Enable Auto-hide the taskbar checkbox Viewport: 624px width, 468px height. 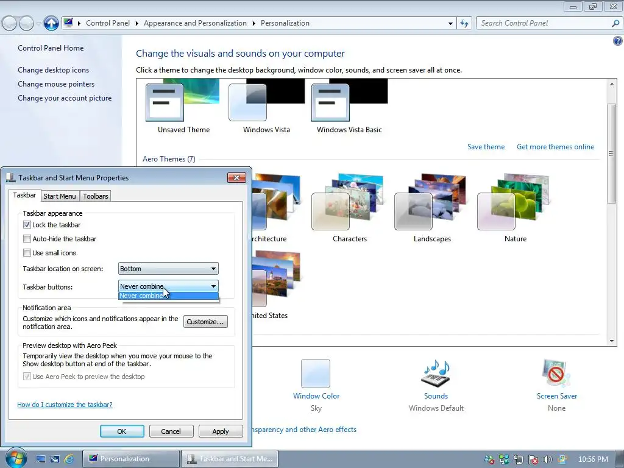pyautogui.click(x=27, y=239)
